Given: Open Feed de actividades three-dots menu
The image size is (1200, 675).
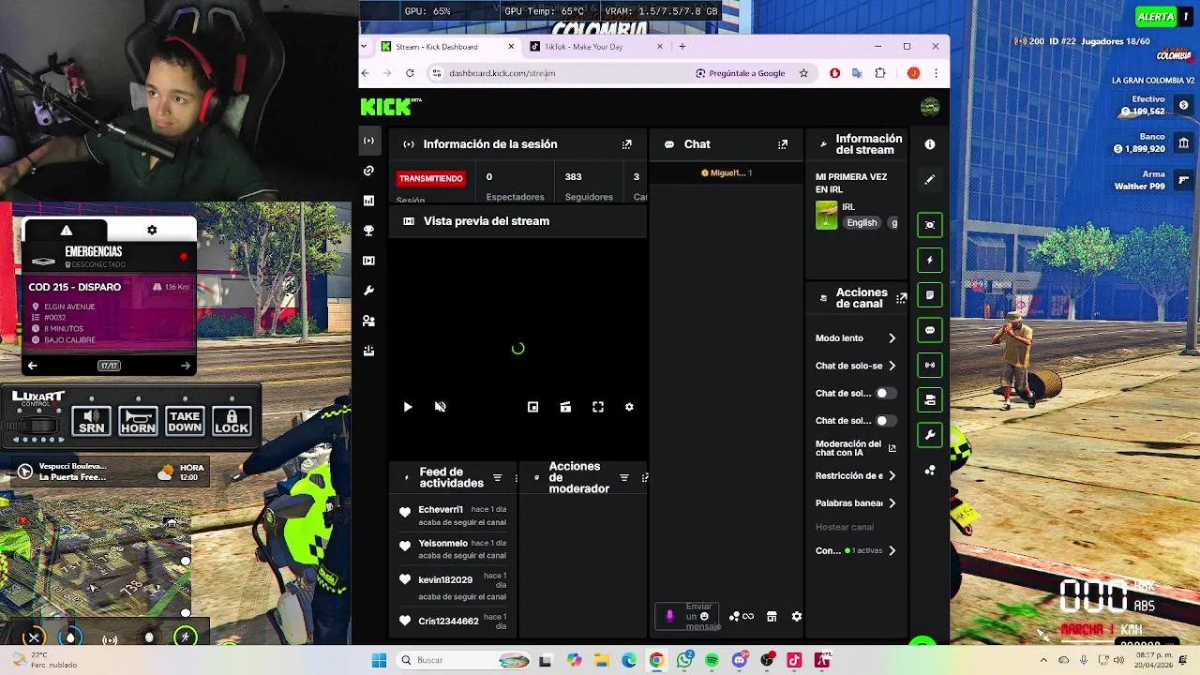Looking at the screenshot, I should click(x=516, y=478).
